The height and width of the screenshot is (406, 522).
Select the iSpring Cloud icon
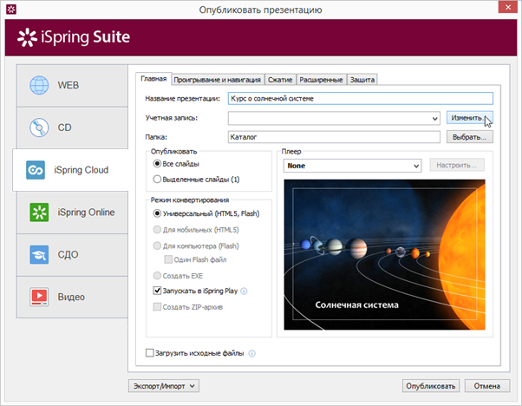pyautogui.click(x=36, y=170)
